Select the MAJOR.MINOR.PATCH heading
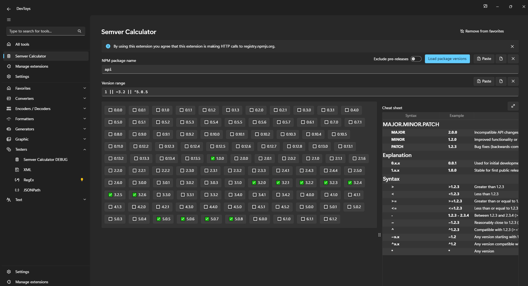The image size is (528, 286). point(411,124)
